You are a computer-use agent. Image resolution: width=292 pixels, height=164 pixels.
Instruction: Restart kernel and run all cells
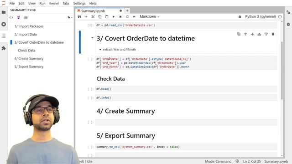(x=134, y=17)
